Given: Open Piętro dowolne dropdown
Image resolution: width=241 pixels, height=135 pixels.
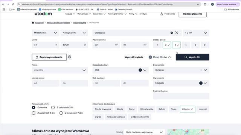Looking at the screenshot, I should (x=60, y=70).
